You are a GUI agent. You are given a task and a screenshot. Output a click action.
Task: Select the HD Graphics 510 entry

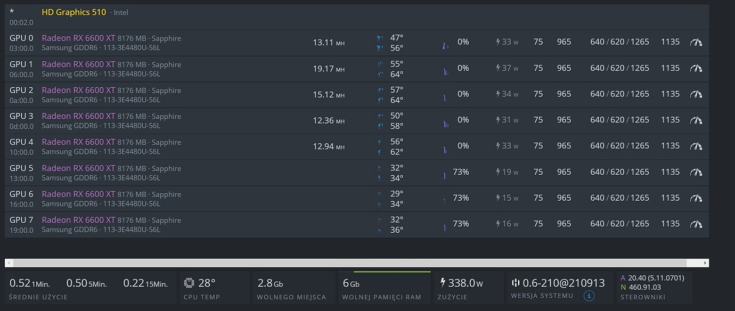point(73,12)
